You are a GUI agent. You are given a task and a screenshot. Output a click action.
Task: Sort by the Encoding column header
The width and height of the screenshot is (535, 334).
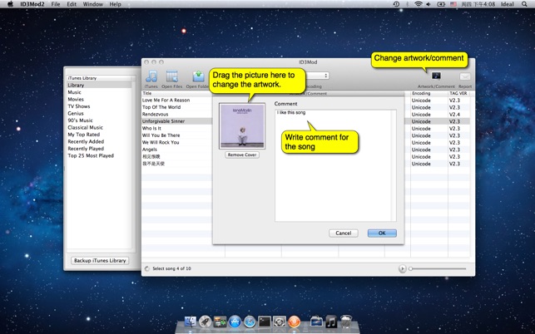point(429,93)
